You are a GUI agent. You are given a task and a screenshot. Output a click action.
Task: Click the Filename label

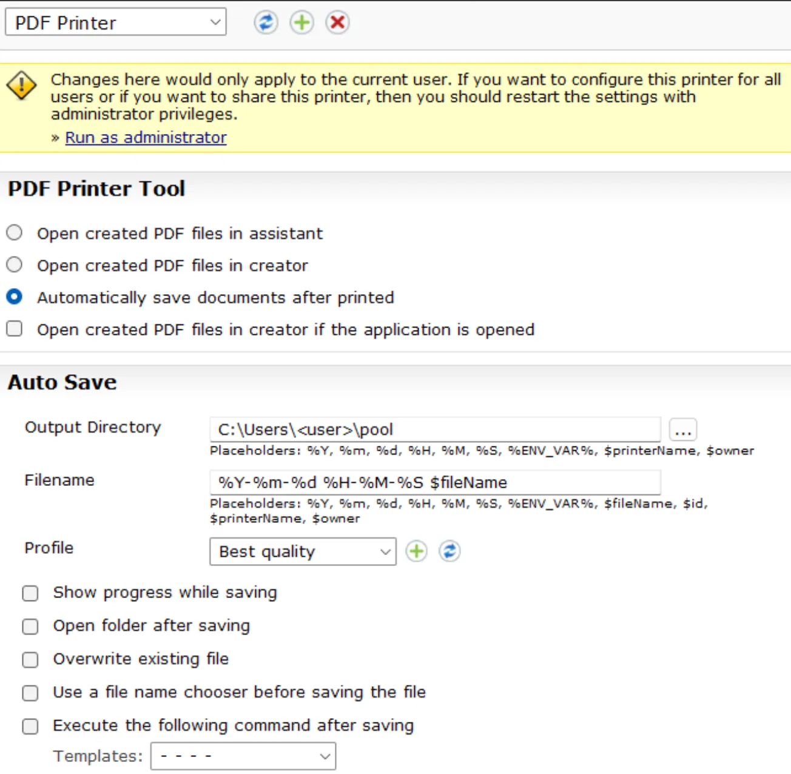pyautogui.click(x=59, y=480)
